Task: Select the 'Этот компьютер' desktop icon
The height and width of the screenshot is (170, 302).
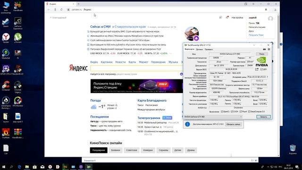Action: pos(6,8)
